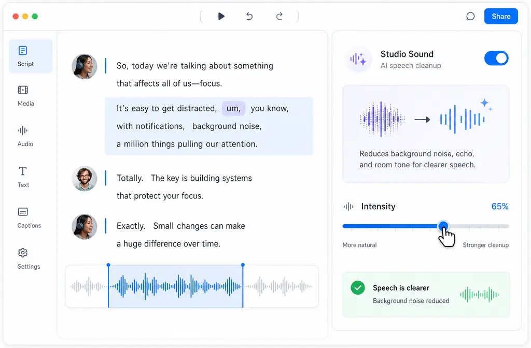Click the "Reduces background noise, echo," description

coord(416,154)
